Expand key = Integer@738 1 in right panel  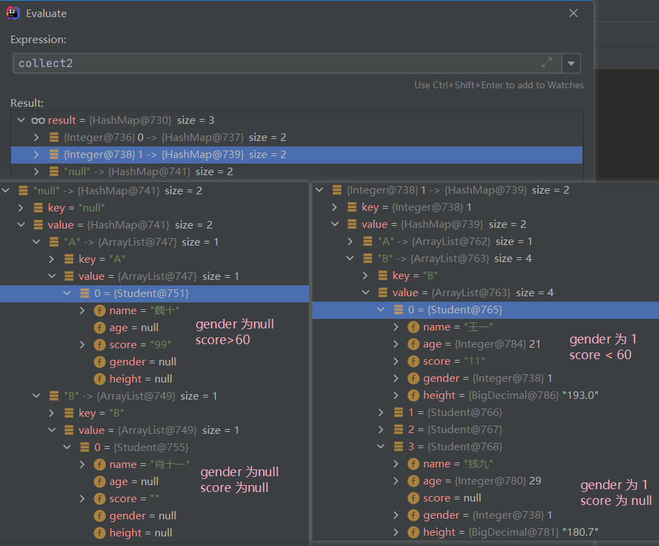[x=334, y=207]
